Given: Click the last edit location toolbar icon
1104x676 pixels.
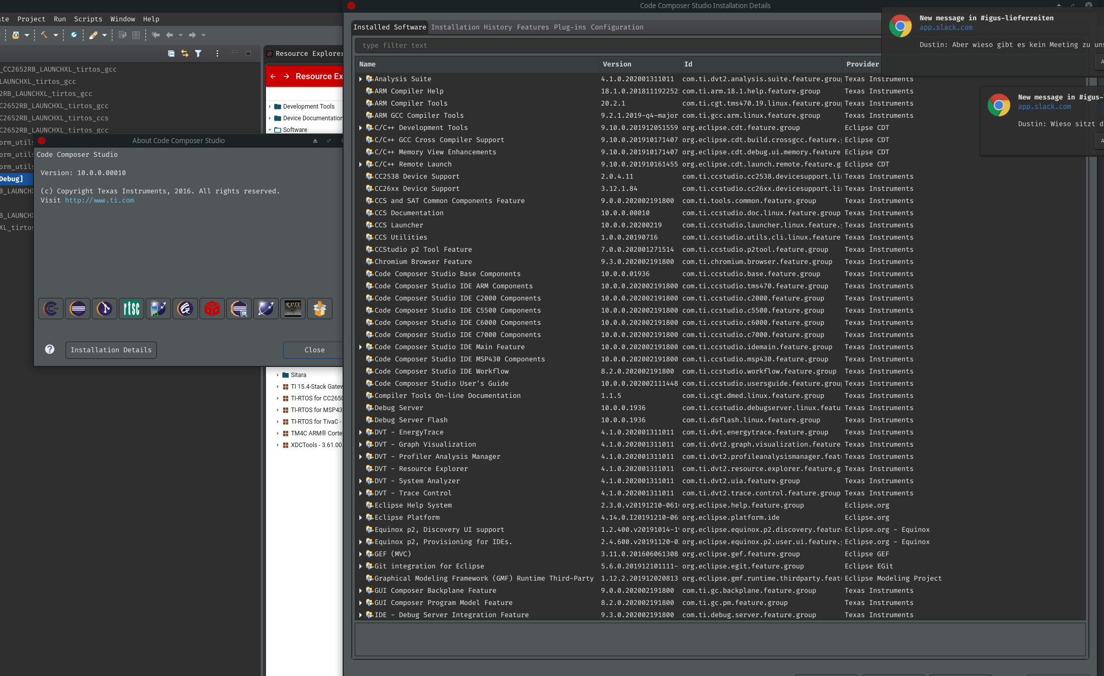Looking at the screenshot, I should [x=156, y=35].
